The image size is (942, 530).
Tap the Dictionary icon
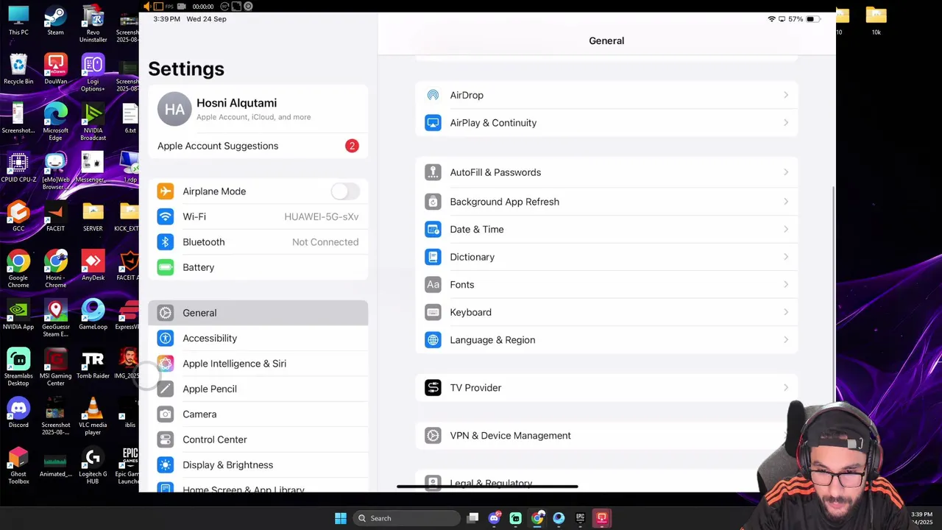tap(433, 257)
